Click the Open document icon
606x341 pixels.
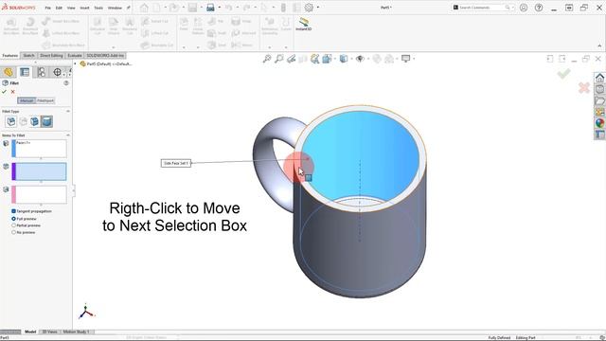174,8
